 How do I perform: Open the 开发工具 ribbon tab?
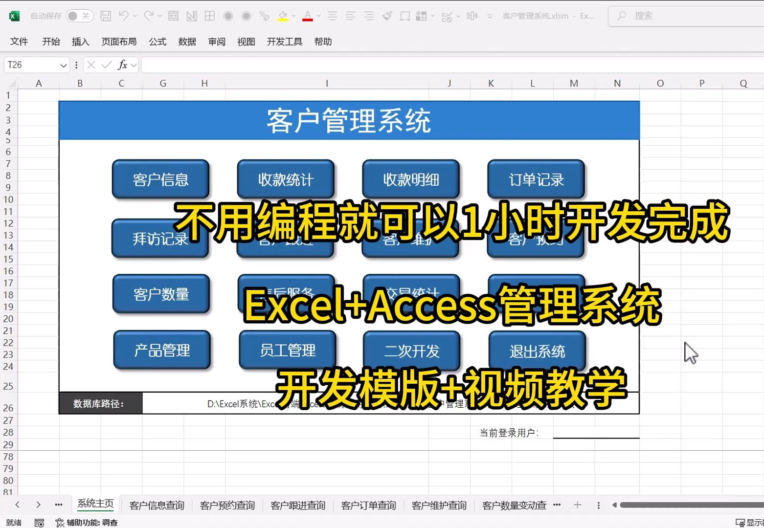(284, 42)
